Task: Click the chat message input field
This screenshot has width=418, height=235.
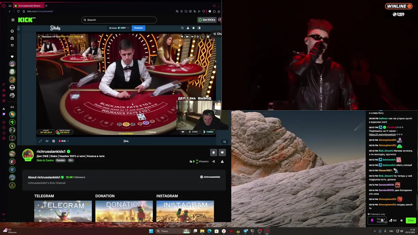Action: coord(378,221)
